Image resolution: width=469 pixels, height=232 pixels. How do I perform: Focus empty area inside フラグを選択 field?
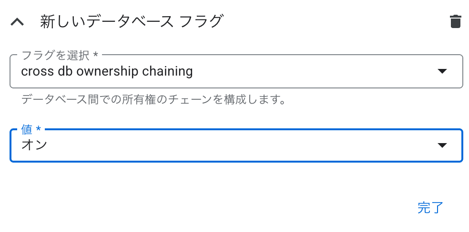click(314, 71)
